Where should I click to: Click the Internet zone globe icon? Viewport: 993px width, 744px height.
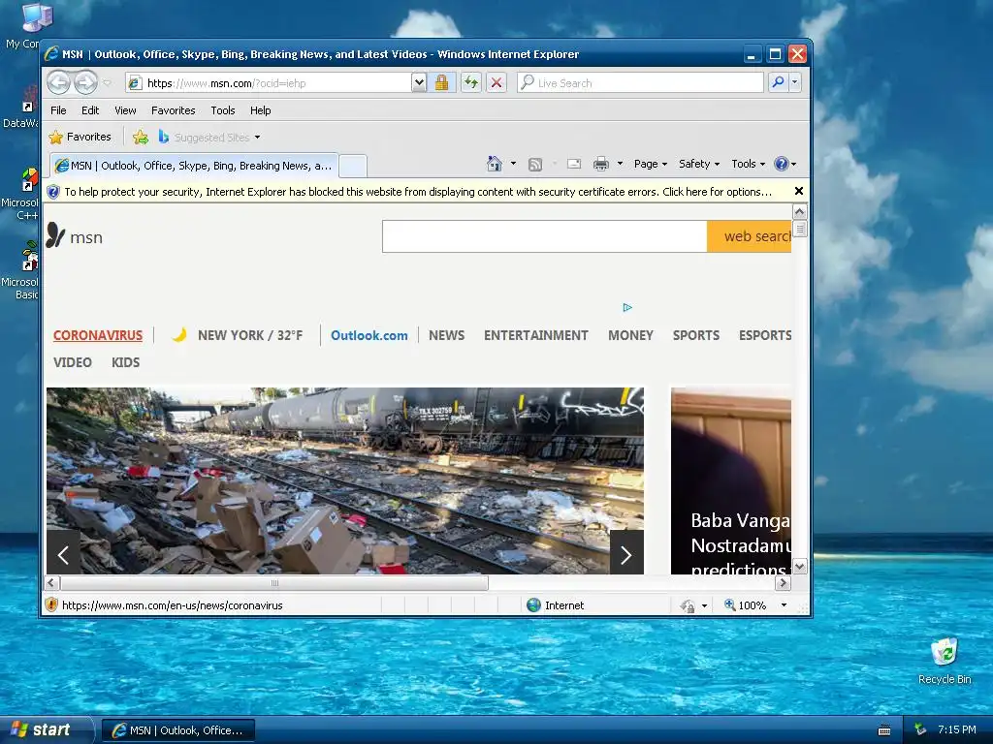coord(534,604)
